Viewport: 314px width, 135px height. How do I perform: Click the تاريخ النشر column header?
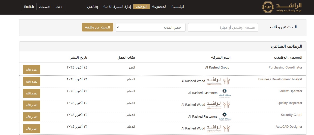point(79,58)
